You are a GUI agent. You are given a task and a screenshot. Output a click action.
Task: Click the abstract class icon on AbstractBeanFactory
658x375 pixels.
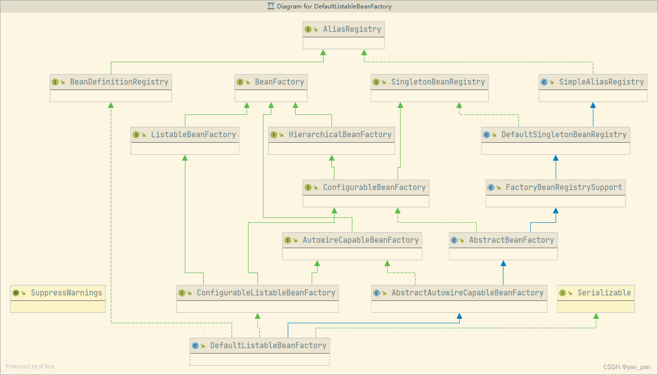[454, 240]
